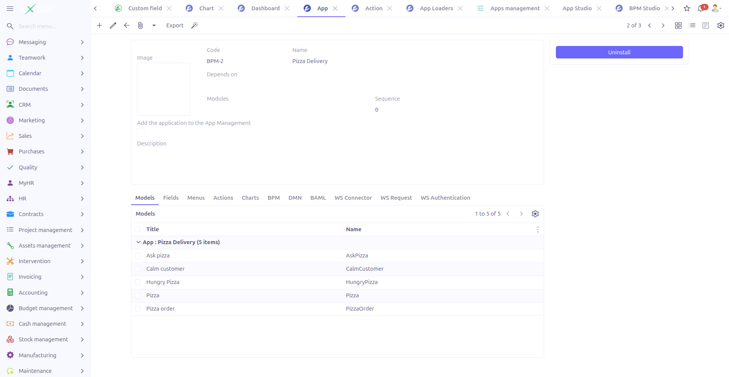729x377 pixels.
Task: Collapse the App : Pizza Delivery group
Action: [138, 242]
